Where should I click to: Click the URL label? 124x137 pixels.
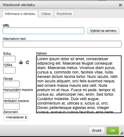click(6, 26)
